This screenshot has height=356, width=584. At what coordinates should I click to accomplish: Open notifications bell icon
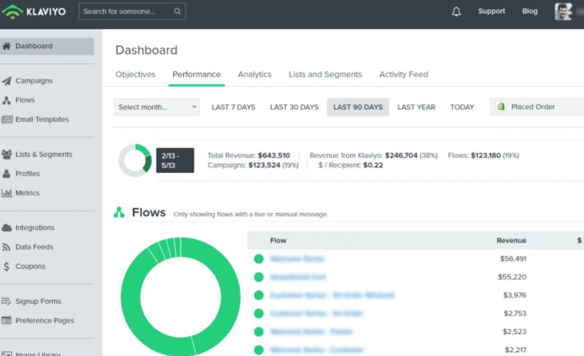point(456,11)
